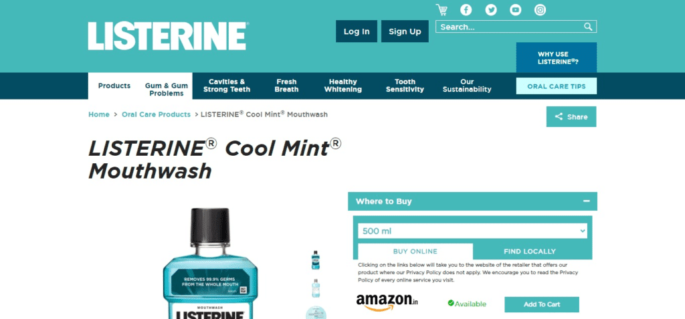Screen dimensions: 685x319
Task: Visit the Facebook page icon
Action: (x=466, y=9)
